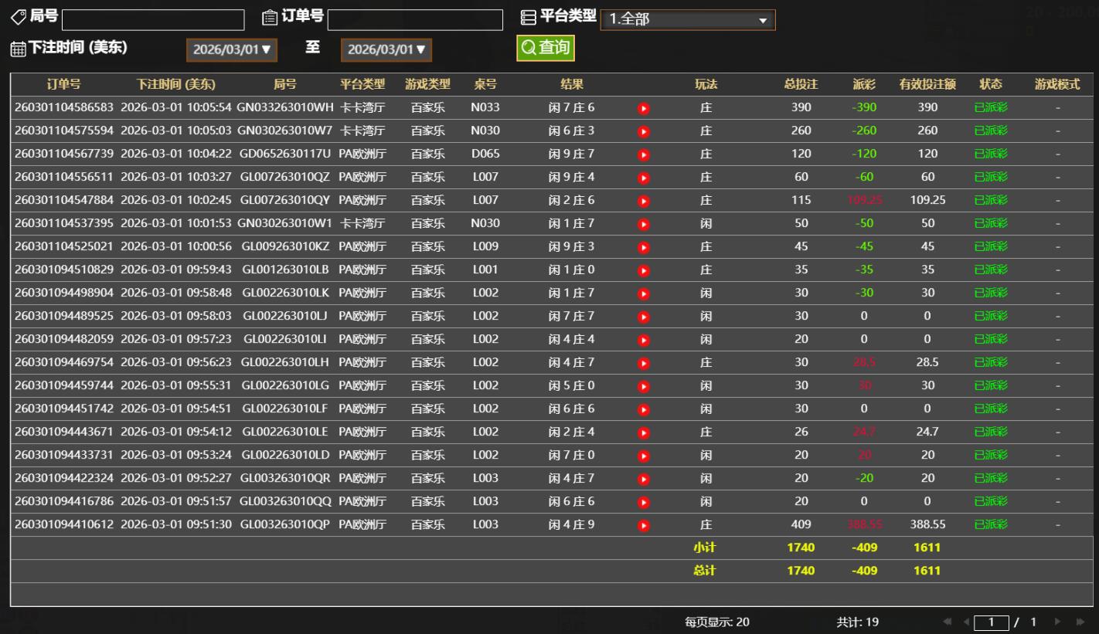Open replay icon for round GD0652630117U
Screen dimensions: 1099x634
coord(644,154)
